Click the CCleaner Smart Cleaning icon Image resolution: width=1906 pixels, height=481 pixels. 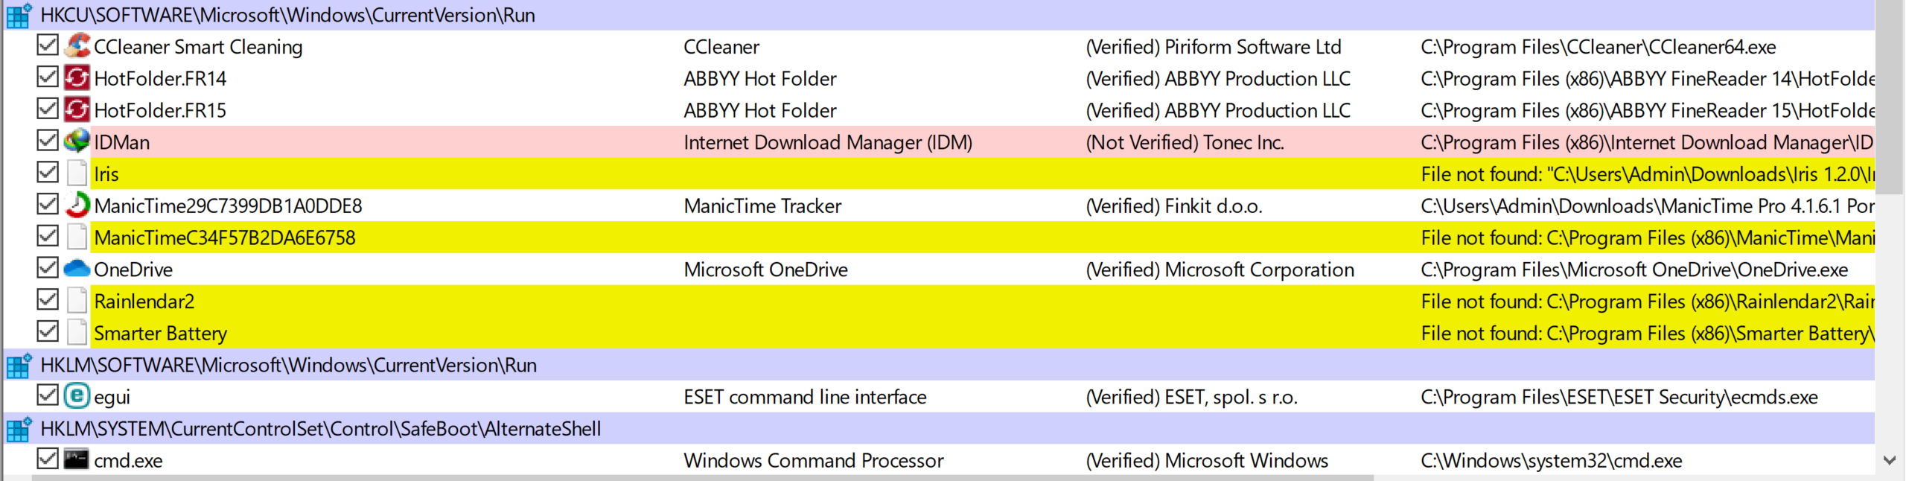point(77,46)
